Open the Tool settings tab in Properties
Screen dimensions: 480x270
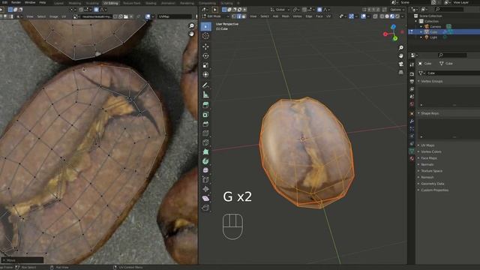(412, 64)
